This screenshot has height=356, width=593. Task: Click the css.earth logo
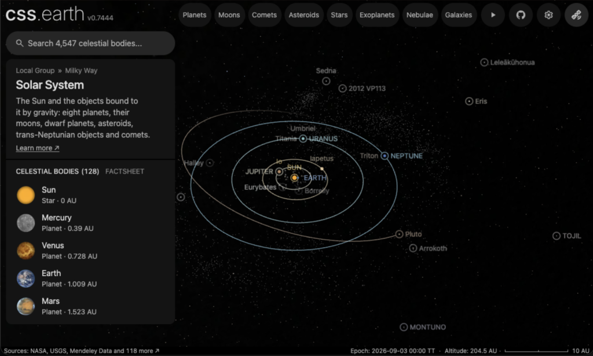coord(45,14)
